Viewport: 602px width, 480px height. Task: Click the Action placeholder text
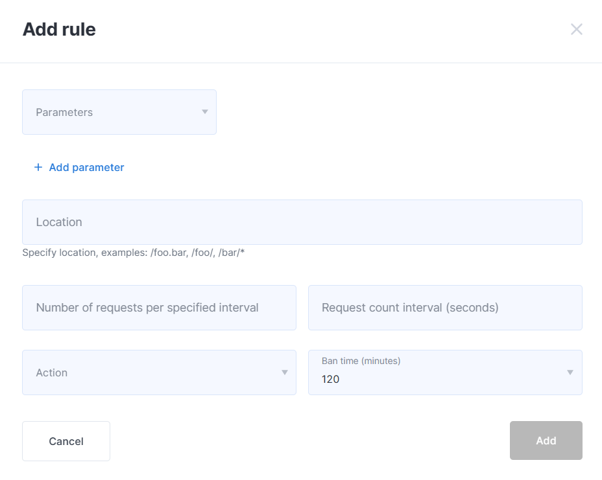(x=51, y=372)
